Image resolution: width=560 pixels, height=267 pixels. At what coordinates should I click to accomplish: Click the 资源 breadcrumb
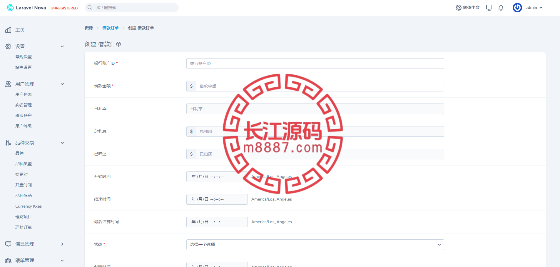point(89,28)
